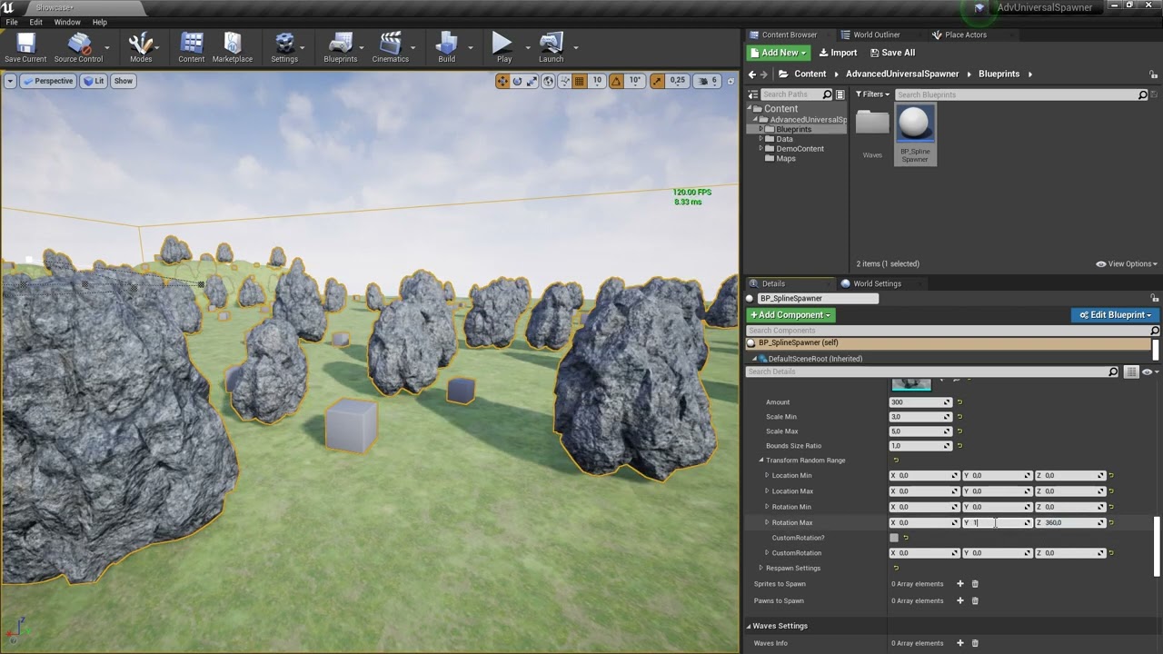The height and width of the screenshot is (654, 1163).
Task: Toggle grid snapping in viewport
Action: pyautogui.click(x=579, y=81)
